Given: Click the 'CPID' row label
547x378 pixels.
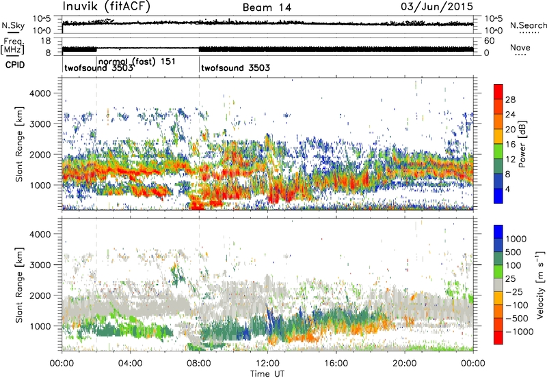Looking at the screenshot, I should point(15,65).
